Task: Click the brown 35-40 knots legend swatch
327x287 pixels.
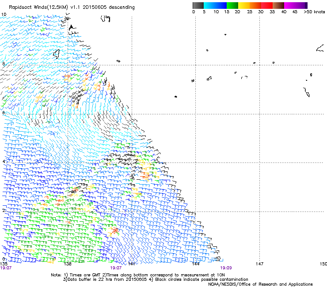Action: (278, 5)
